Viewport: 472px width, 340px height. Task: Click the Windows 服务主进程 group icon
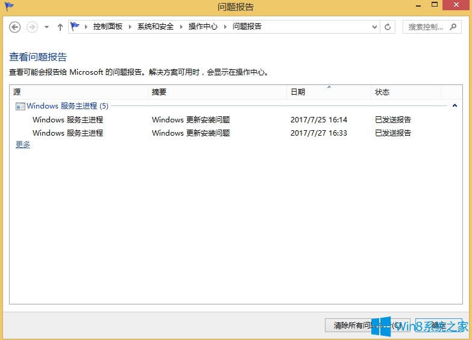(20, 106)
